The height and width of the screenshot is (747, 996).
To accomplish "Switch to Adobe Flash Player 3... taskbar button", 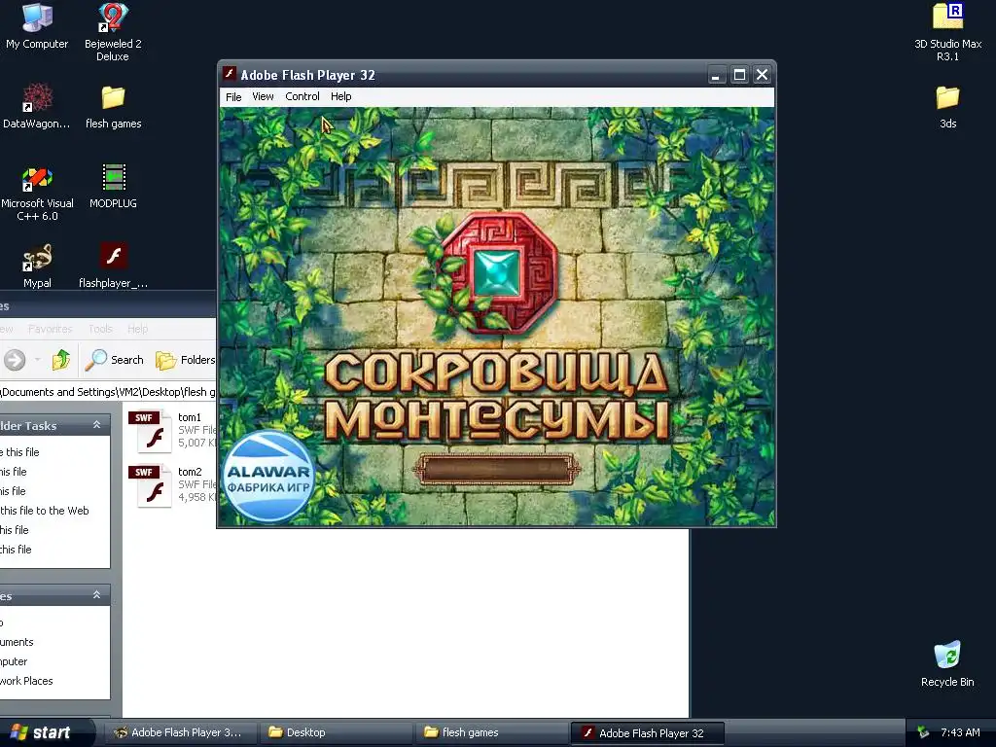I will coord(179,732).
